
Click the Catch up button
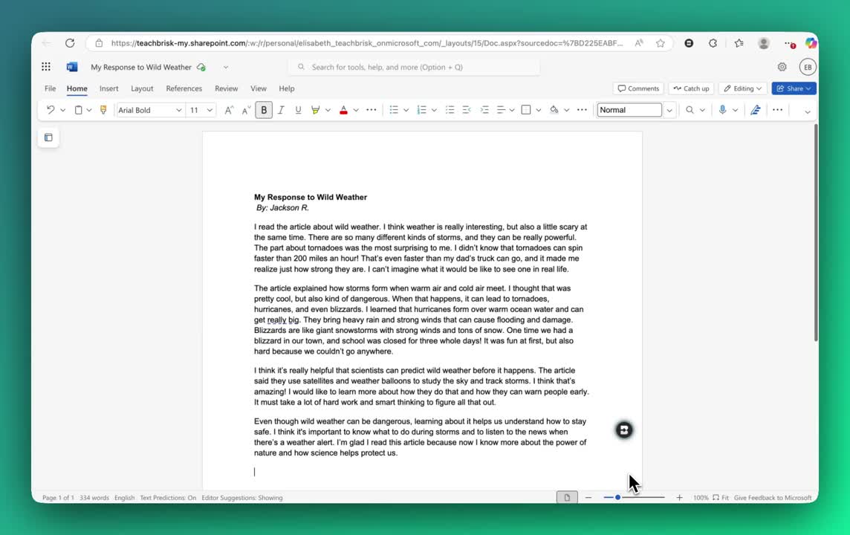click(691, 88)
